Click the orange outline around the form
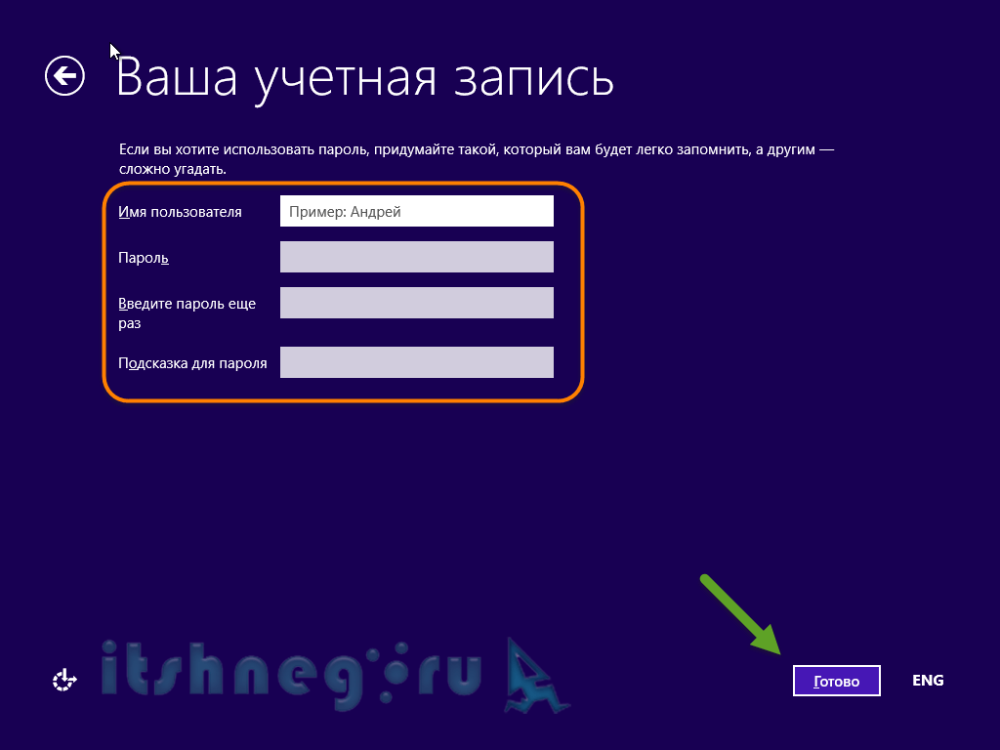 [584, 293]
